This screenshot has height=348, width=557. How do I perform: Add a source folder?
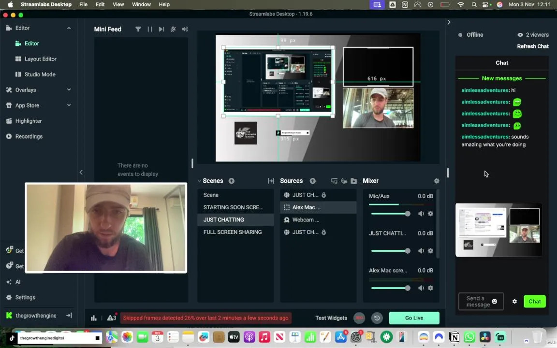(x=354, y=181)
